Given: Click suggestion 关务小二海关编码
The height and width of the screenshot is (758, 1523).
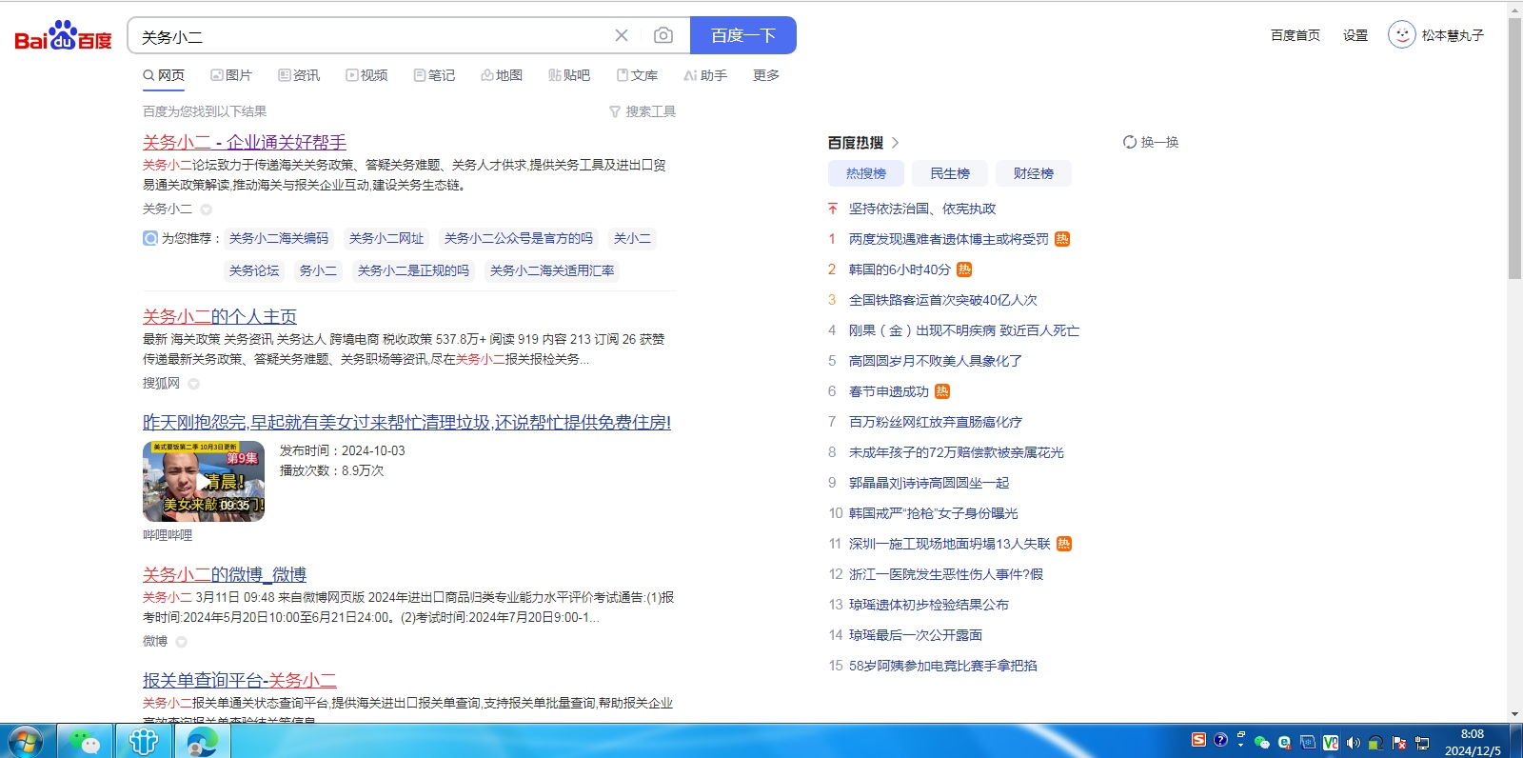Looking at the screenshot, I should [x=279, y=238].
